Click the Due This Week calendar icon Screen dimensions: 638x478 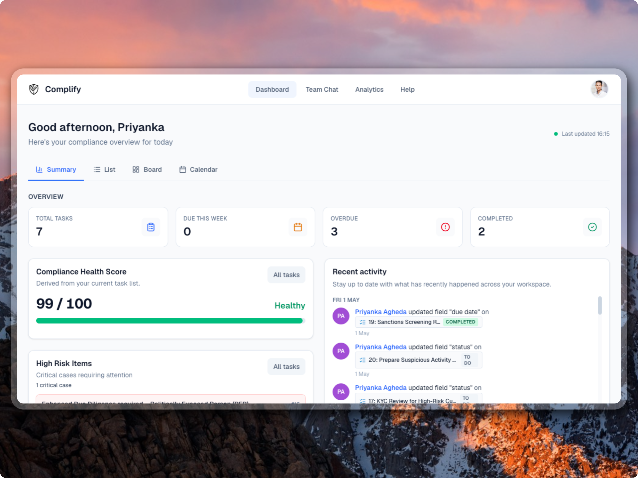tap(298, 227)
